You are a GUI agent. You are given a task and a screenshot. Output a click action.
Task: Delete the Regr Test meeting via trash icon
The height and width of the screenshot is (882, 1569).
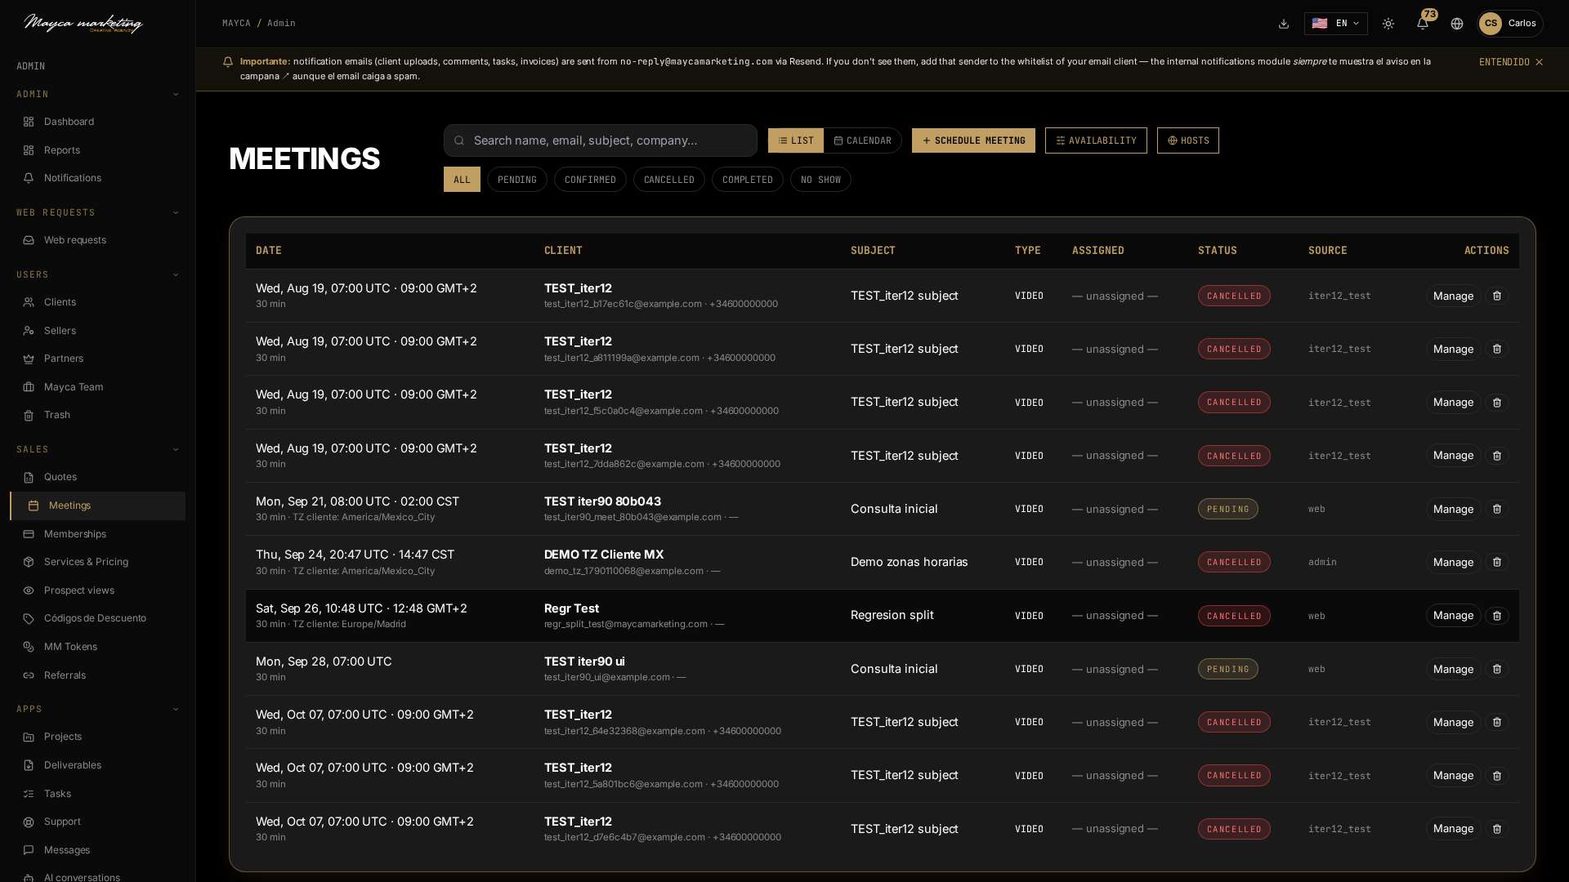(x=1497, y=616)
